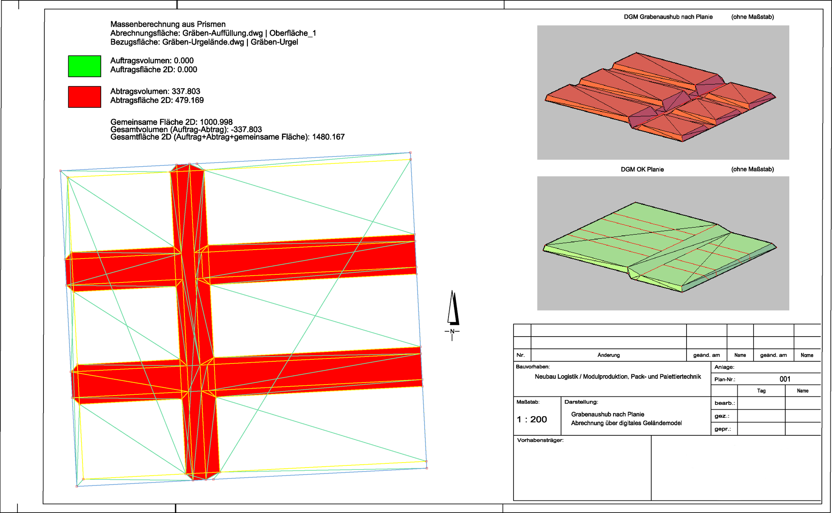This screenshot has height=513, width=832.
Task: Select the DGM OK Planie 3D view
Action: (x=663, y=243)
